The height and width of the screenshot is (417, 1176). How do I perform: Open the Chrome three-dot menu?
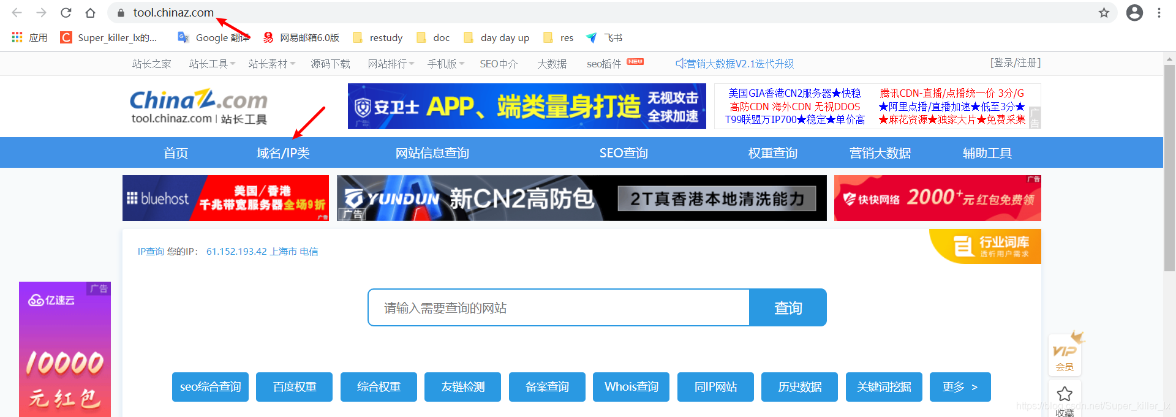1159,13
